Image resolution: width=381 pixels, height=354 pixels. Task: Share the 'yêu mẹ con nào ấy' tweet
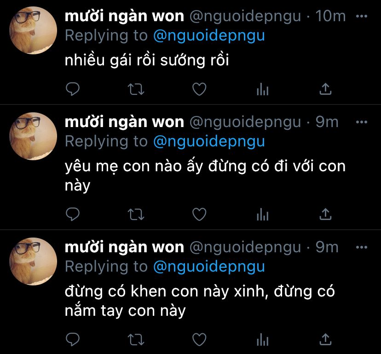point(325,214)
